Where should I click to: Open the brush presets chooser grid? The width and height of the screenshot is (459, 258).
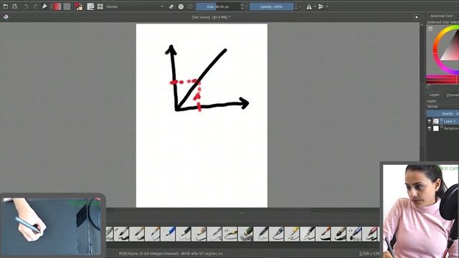pyautogui.click(x=100, y=6)
